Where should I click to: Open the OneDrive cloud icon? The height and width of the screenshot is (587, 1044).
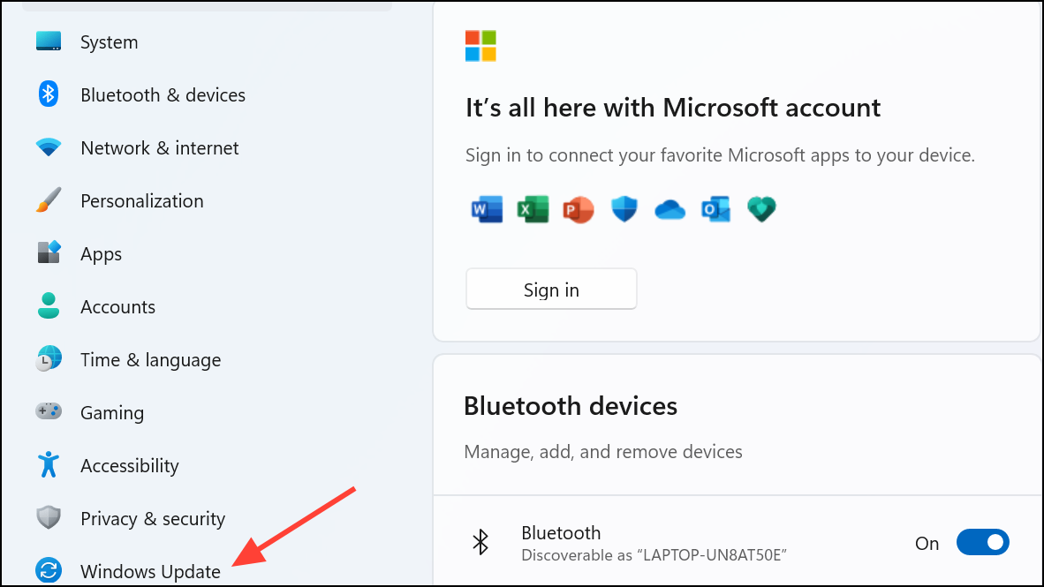pyautogui.click(x=670, y=209)
